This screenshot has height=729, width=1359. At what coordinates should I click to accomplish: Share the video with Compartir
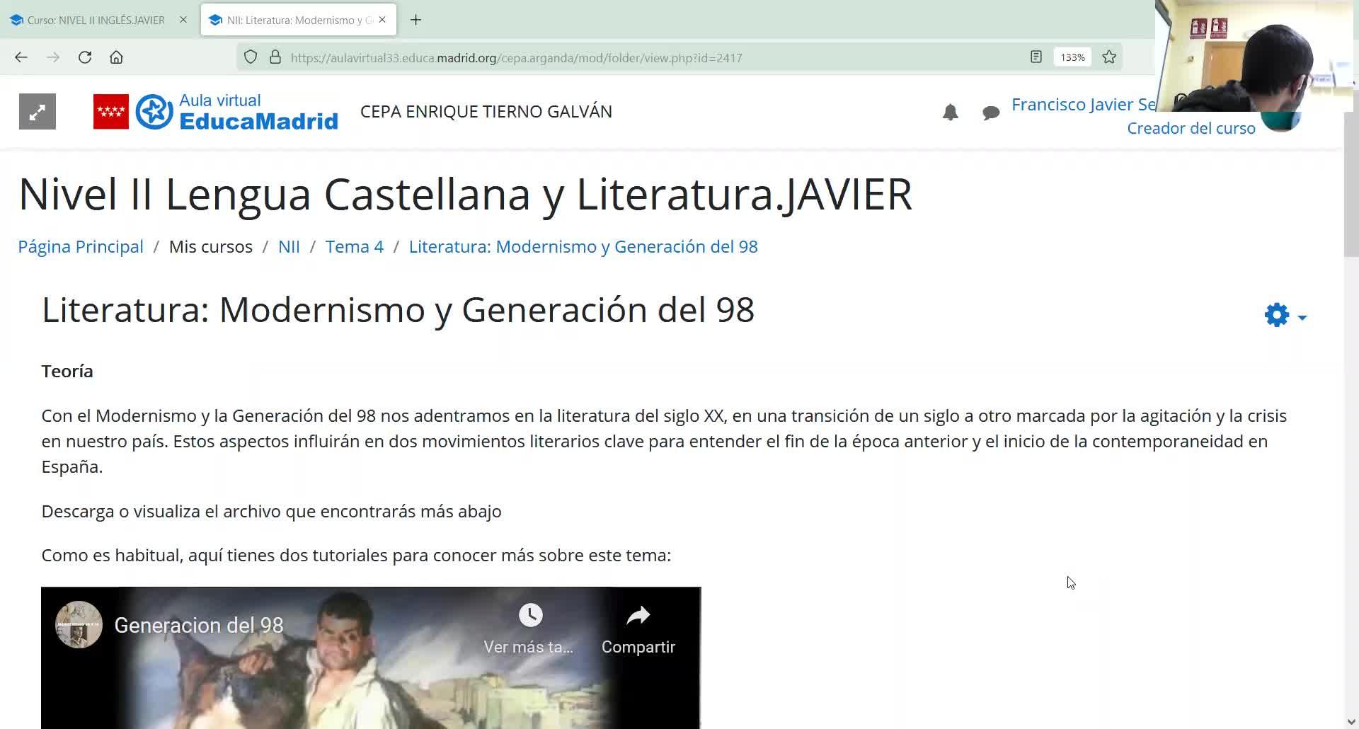point(638,628)
